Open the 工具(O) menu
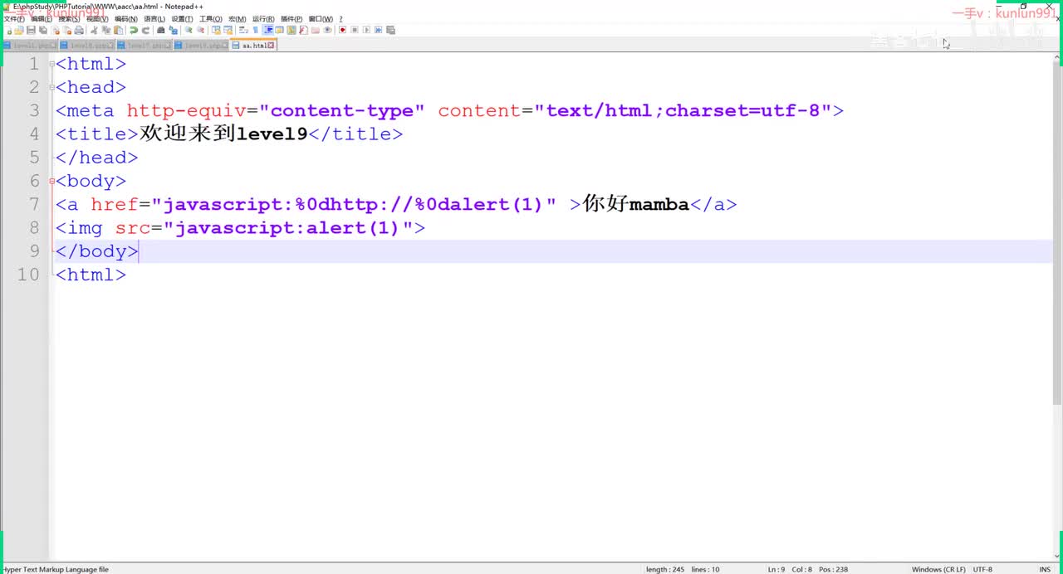 click(x=211, y=18)
